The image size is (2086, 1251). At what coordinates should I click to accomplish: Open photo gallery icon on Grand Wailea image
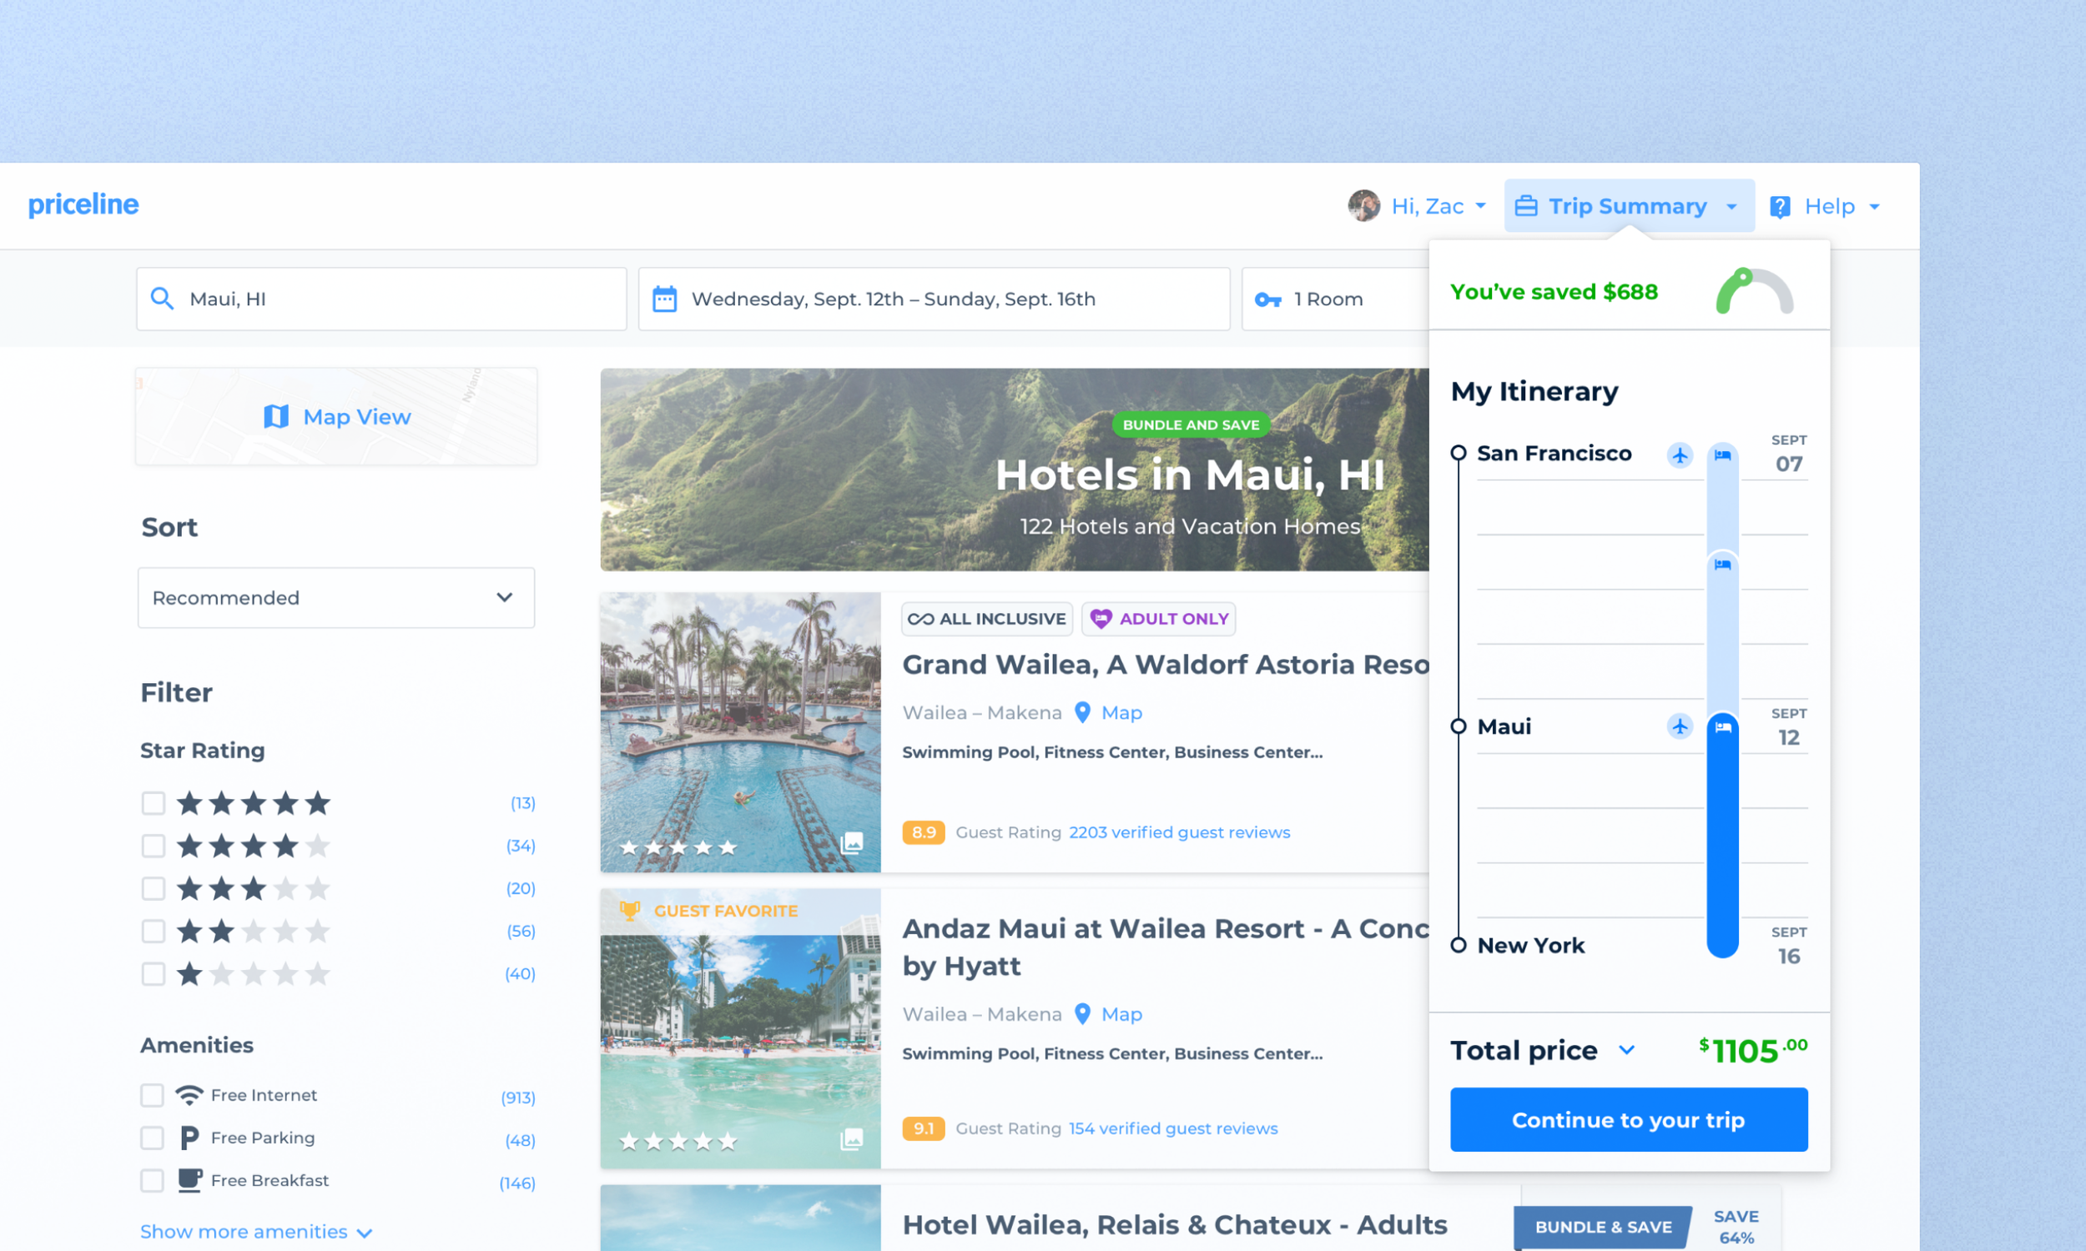click(852, 842)
